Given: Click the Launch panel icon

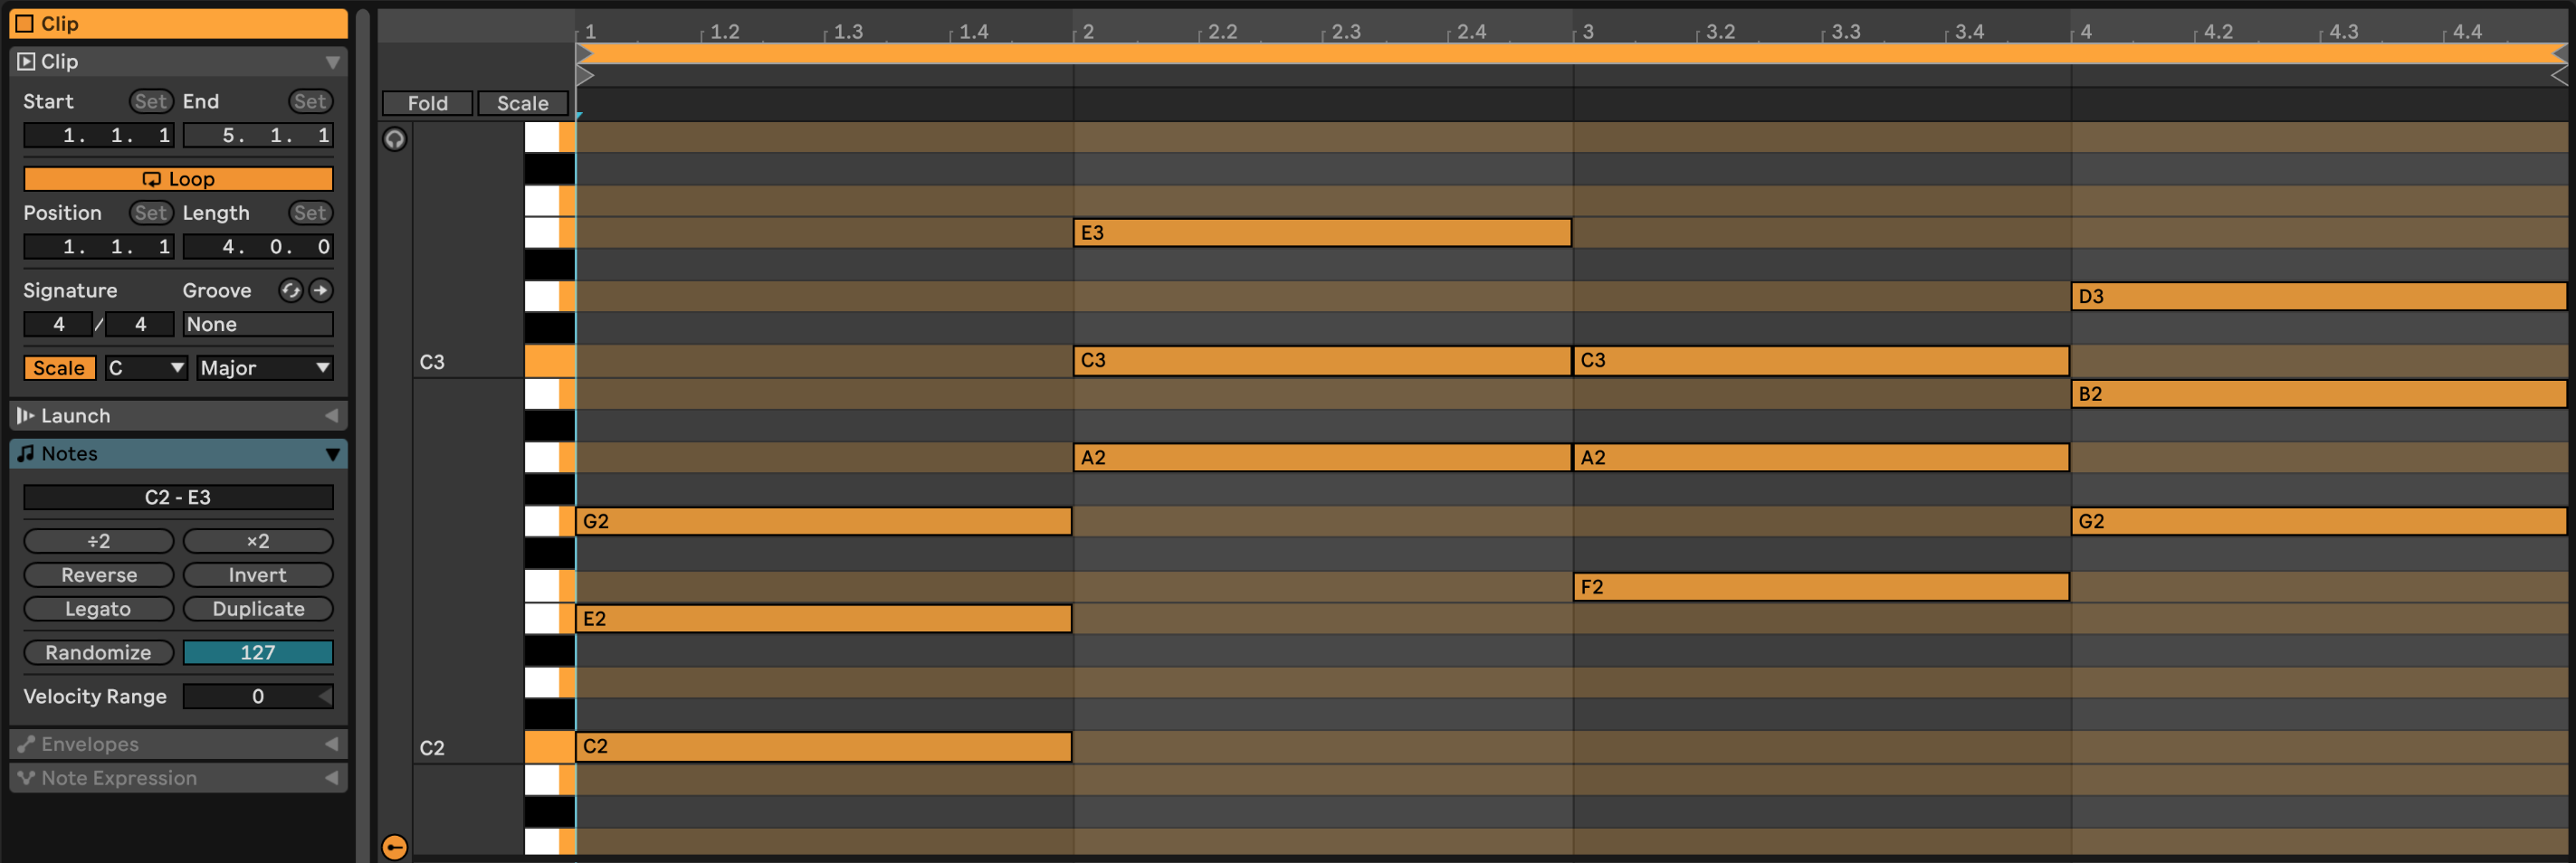Looking at the screenshot, I should click(x=26, y=415).
